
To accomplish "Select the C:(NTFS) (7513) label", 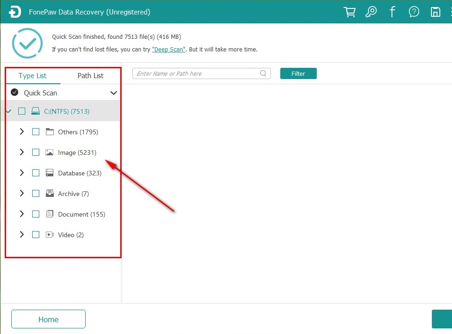I will [x=66, y=111].
